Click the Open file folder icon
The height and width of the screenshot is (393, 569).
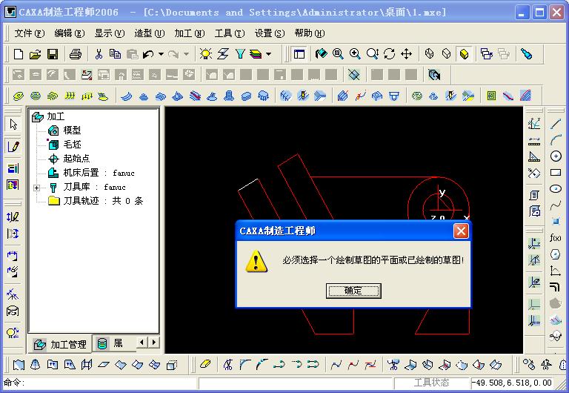coord(36,54)
